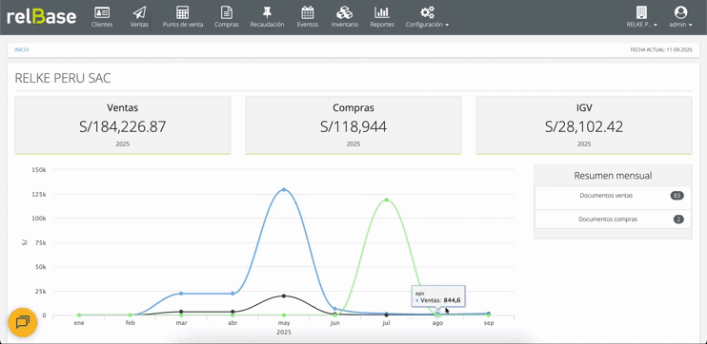
Task: Open the Ventas paper plane icon
Action: [139, 12]
